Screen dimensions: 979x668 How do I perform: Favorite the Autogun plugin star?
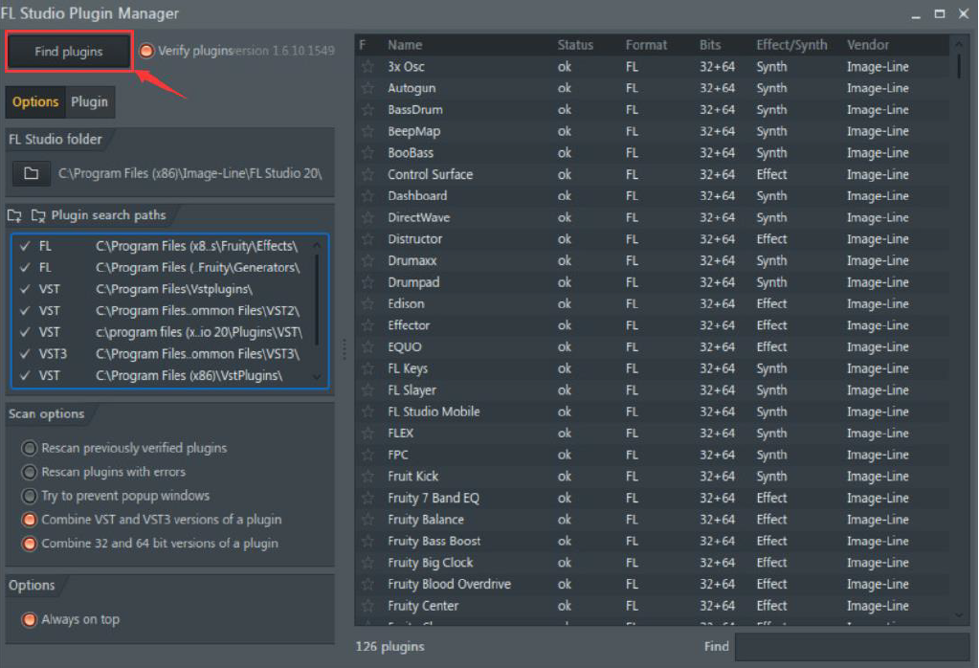click(x=367, y=88)
